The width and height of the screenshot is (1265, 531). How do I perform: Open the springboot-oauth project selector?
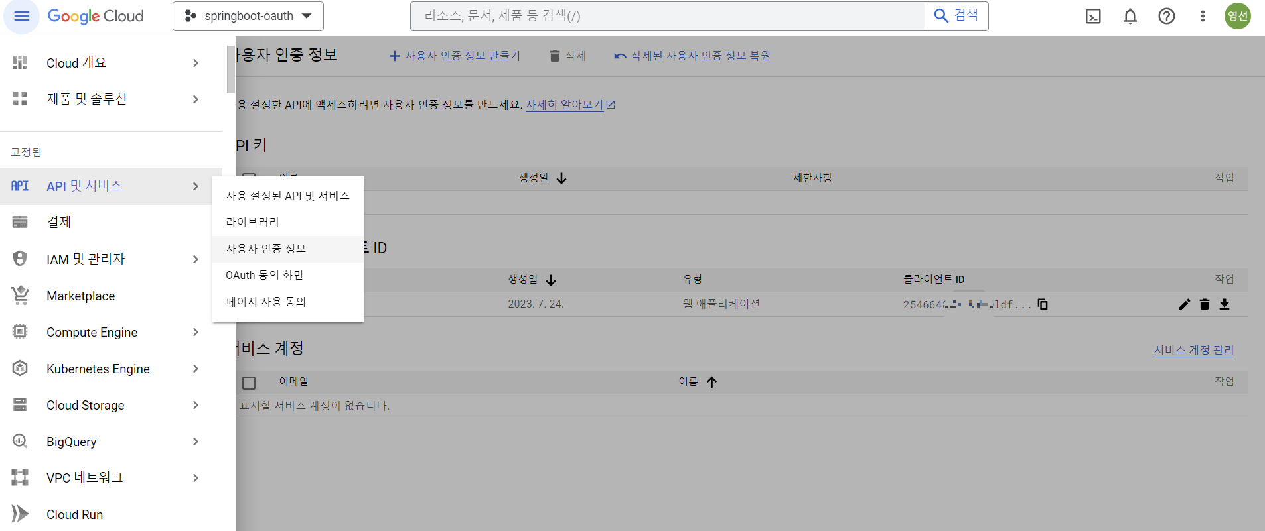point(248,16)
